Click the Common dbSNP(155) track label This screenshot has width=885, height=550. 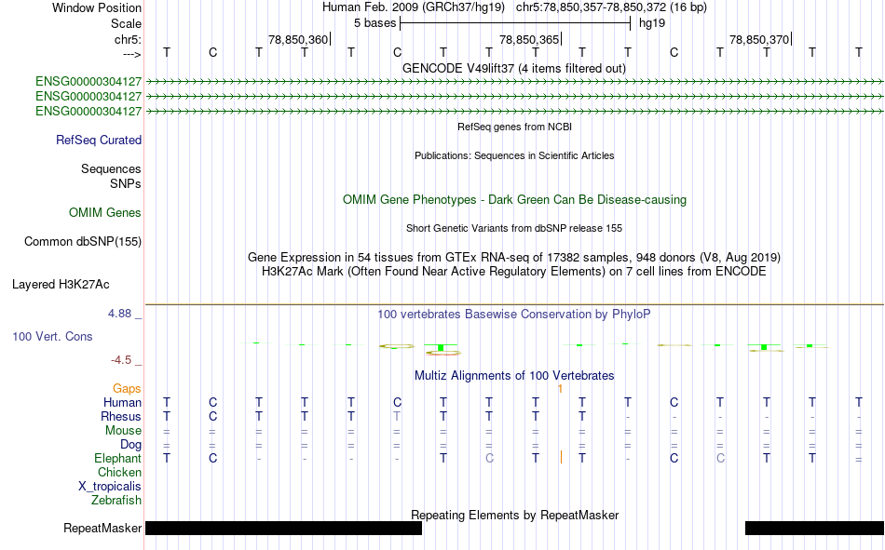pyautogui.click(x=82, y=241)
